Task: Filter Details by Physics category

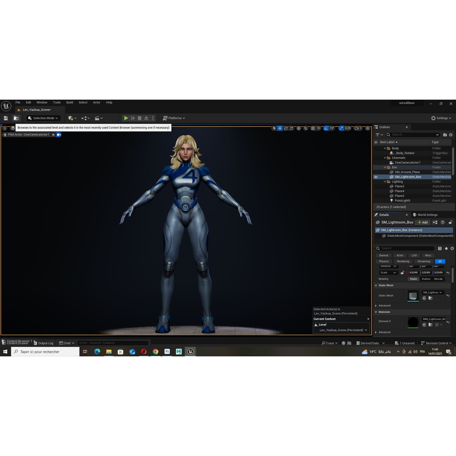Action: tap(383, 261)
